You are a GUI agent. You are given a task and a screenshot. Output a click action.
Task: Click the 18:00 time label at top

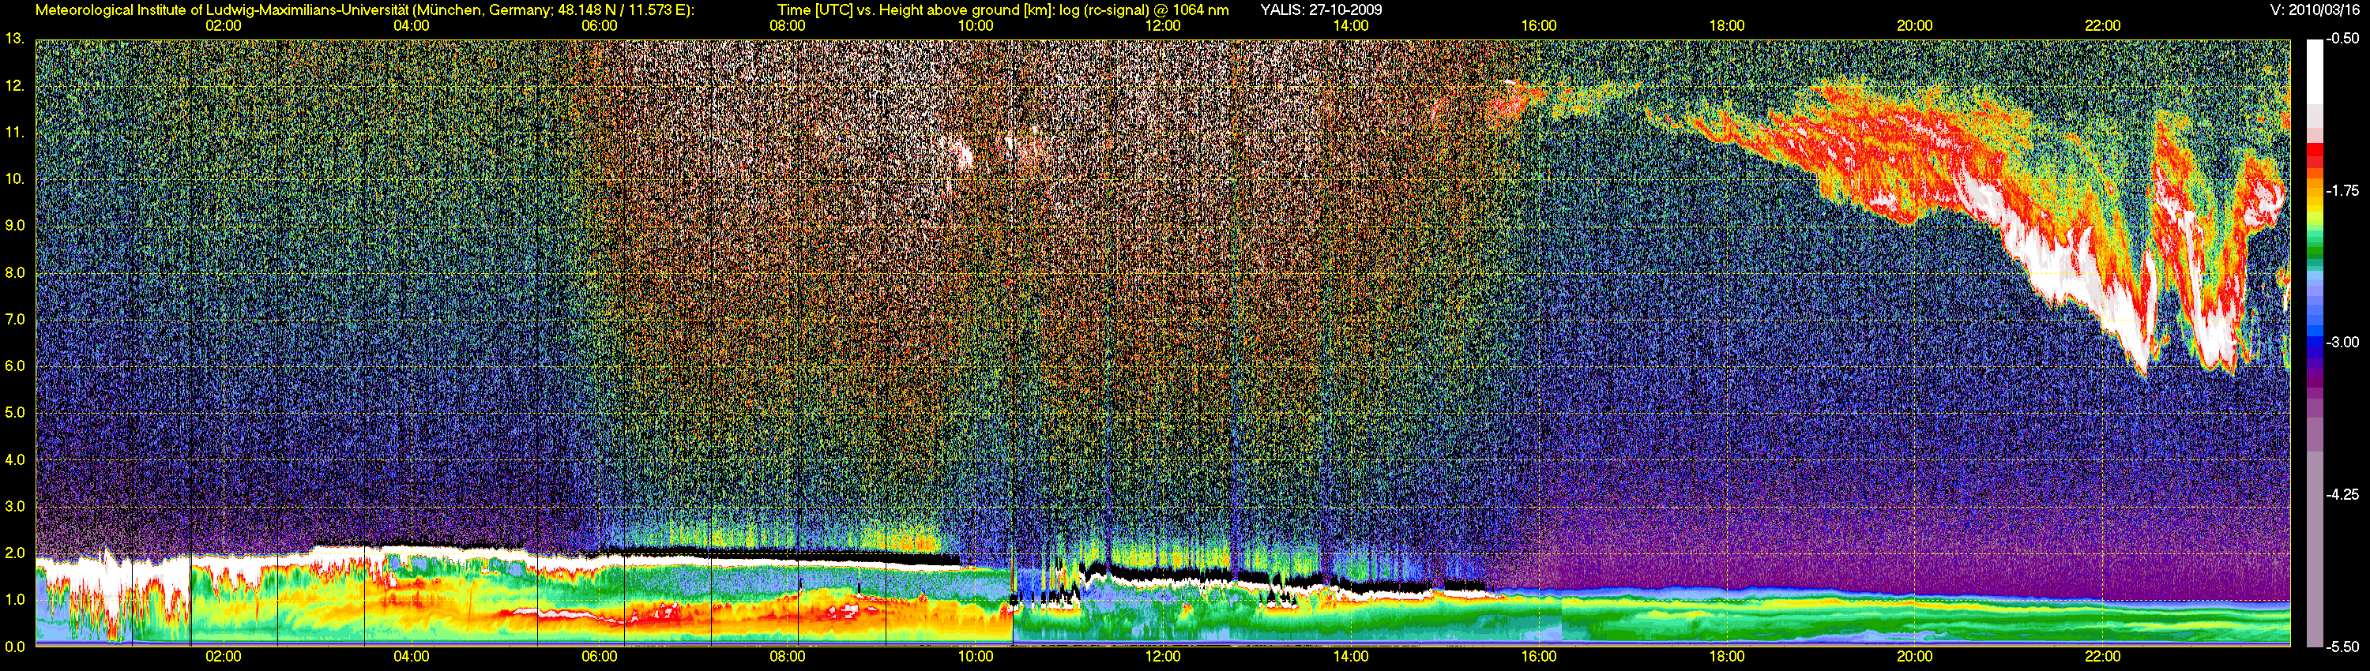click(x=1727, y=26)
